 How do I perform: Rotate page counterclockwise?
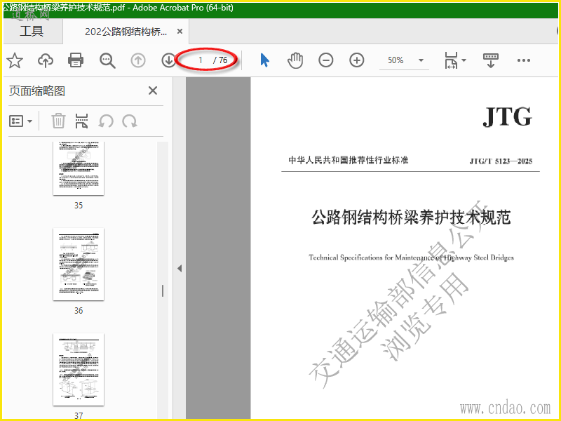tap(106, 121)
